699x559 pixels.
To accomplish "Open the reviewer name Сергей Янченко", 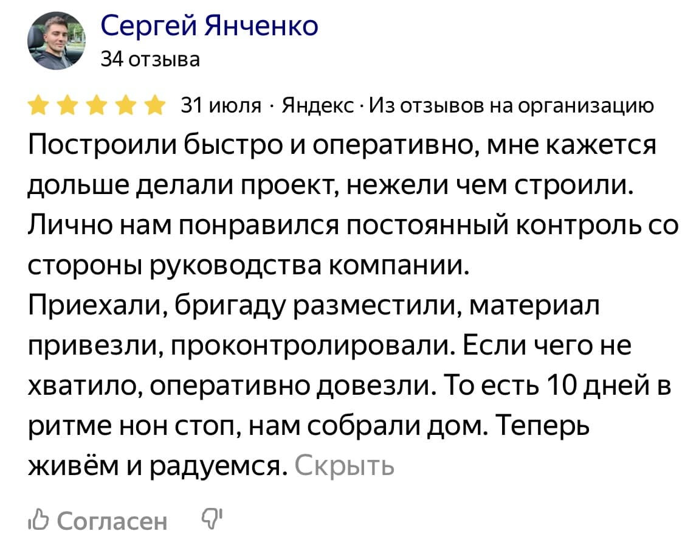I will point(208,26).
